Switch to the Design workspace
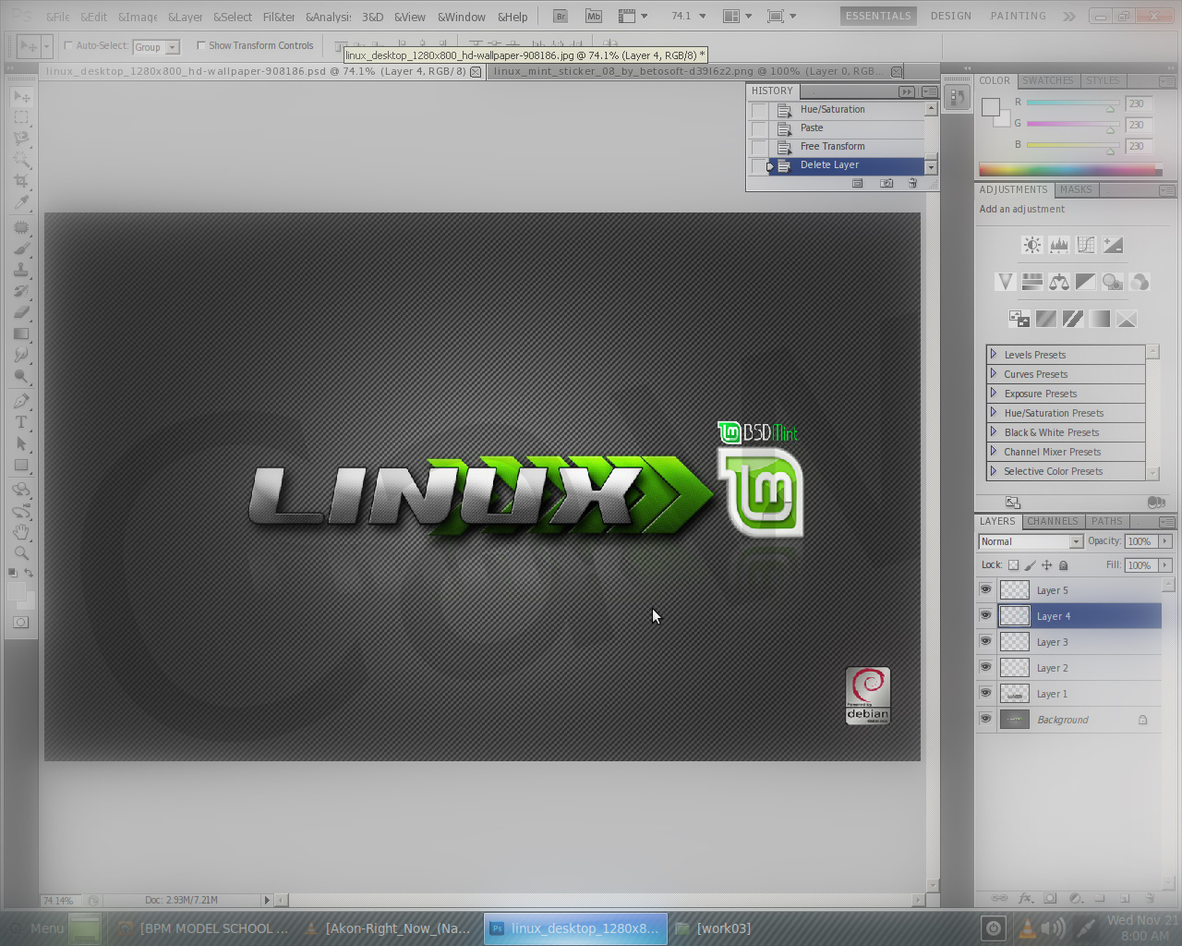 coord(950,16)
